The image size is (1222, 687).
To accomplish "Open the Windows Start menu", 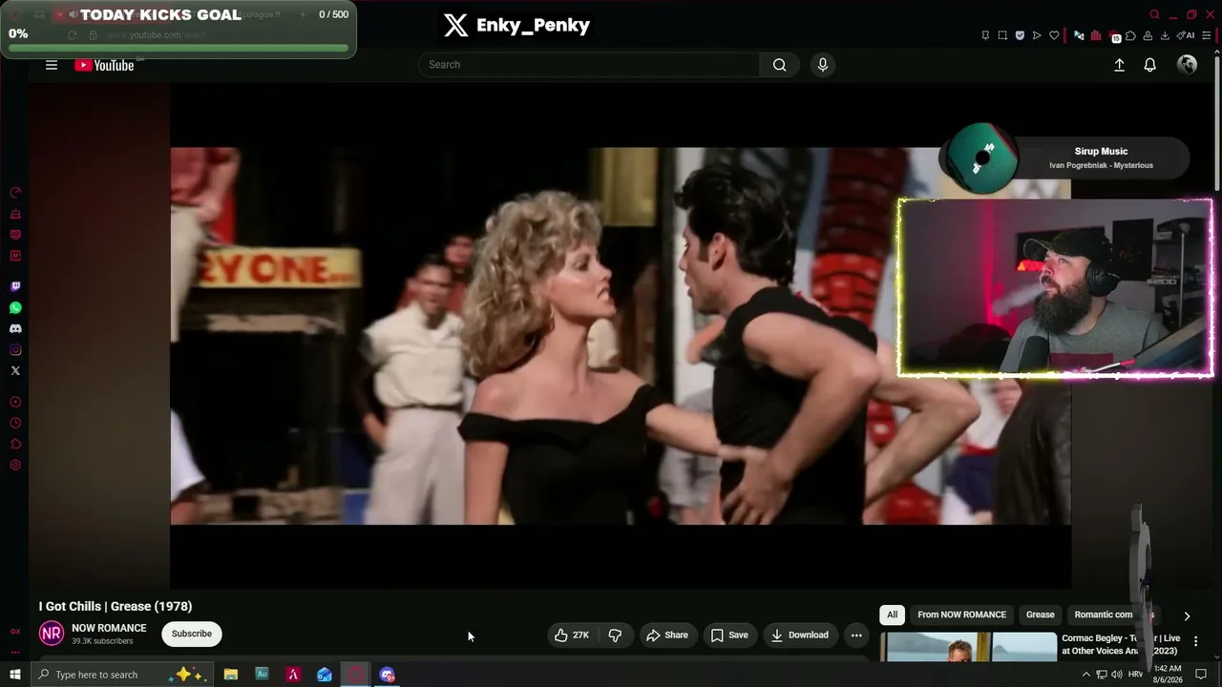I will (x=14, y=675).
